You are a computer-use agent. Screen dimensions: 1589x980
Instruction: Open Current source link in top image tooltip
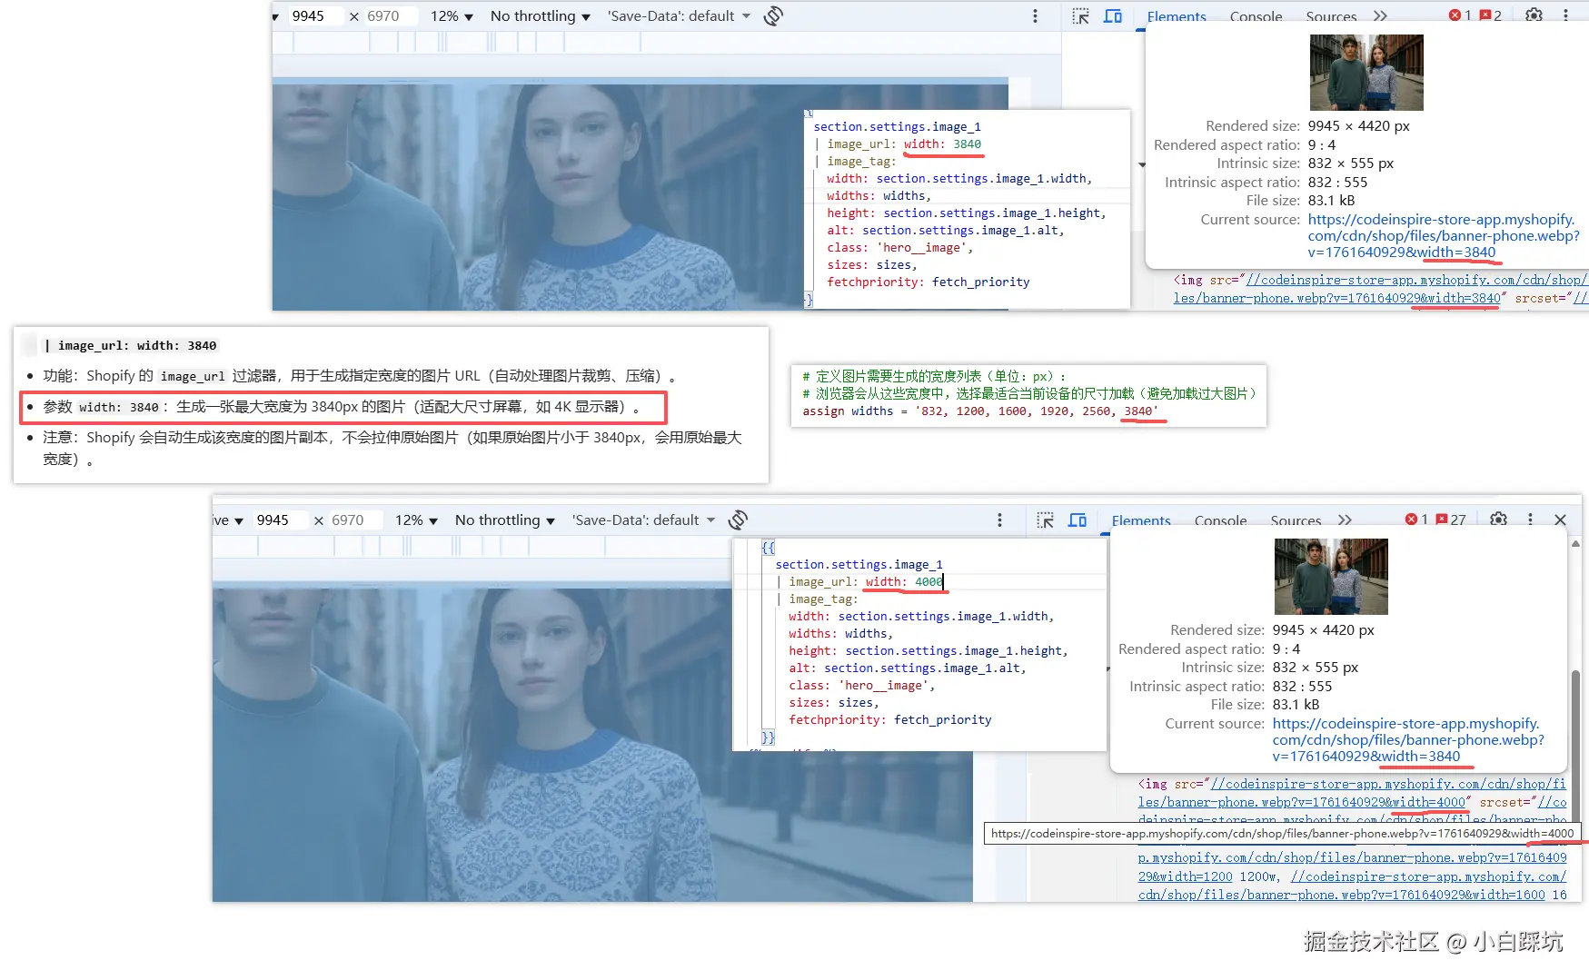[x=1443, y=235]
